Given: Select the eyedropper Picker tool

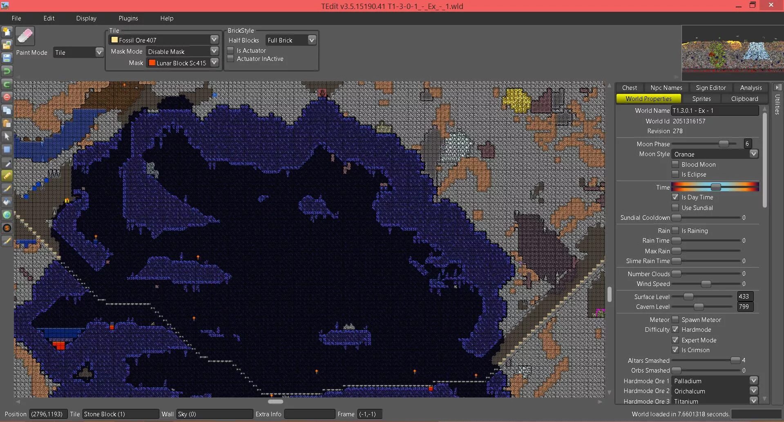Looking at the screenshot, I should pos(7,163).
